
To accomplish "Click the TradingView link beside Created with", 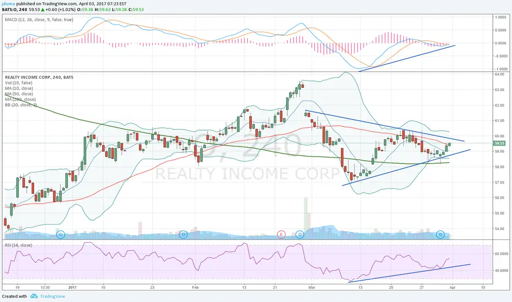I will click(52, 297).
